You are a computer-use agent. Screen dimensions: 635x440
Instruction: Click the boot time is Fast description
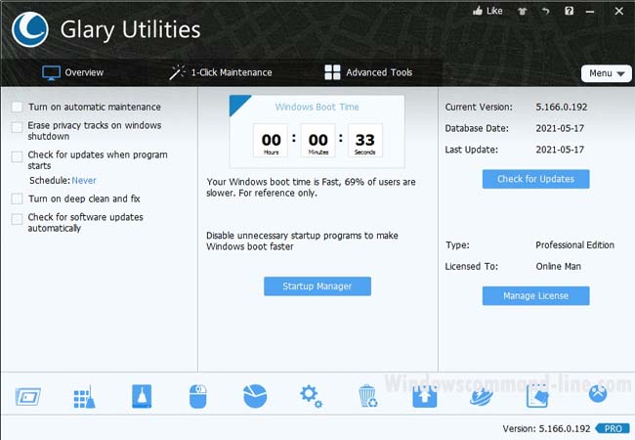pyautogui.click(x=311, y=188)
